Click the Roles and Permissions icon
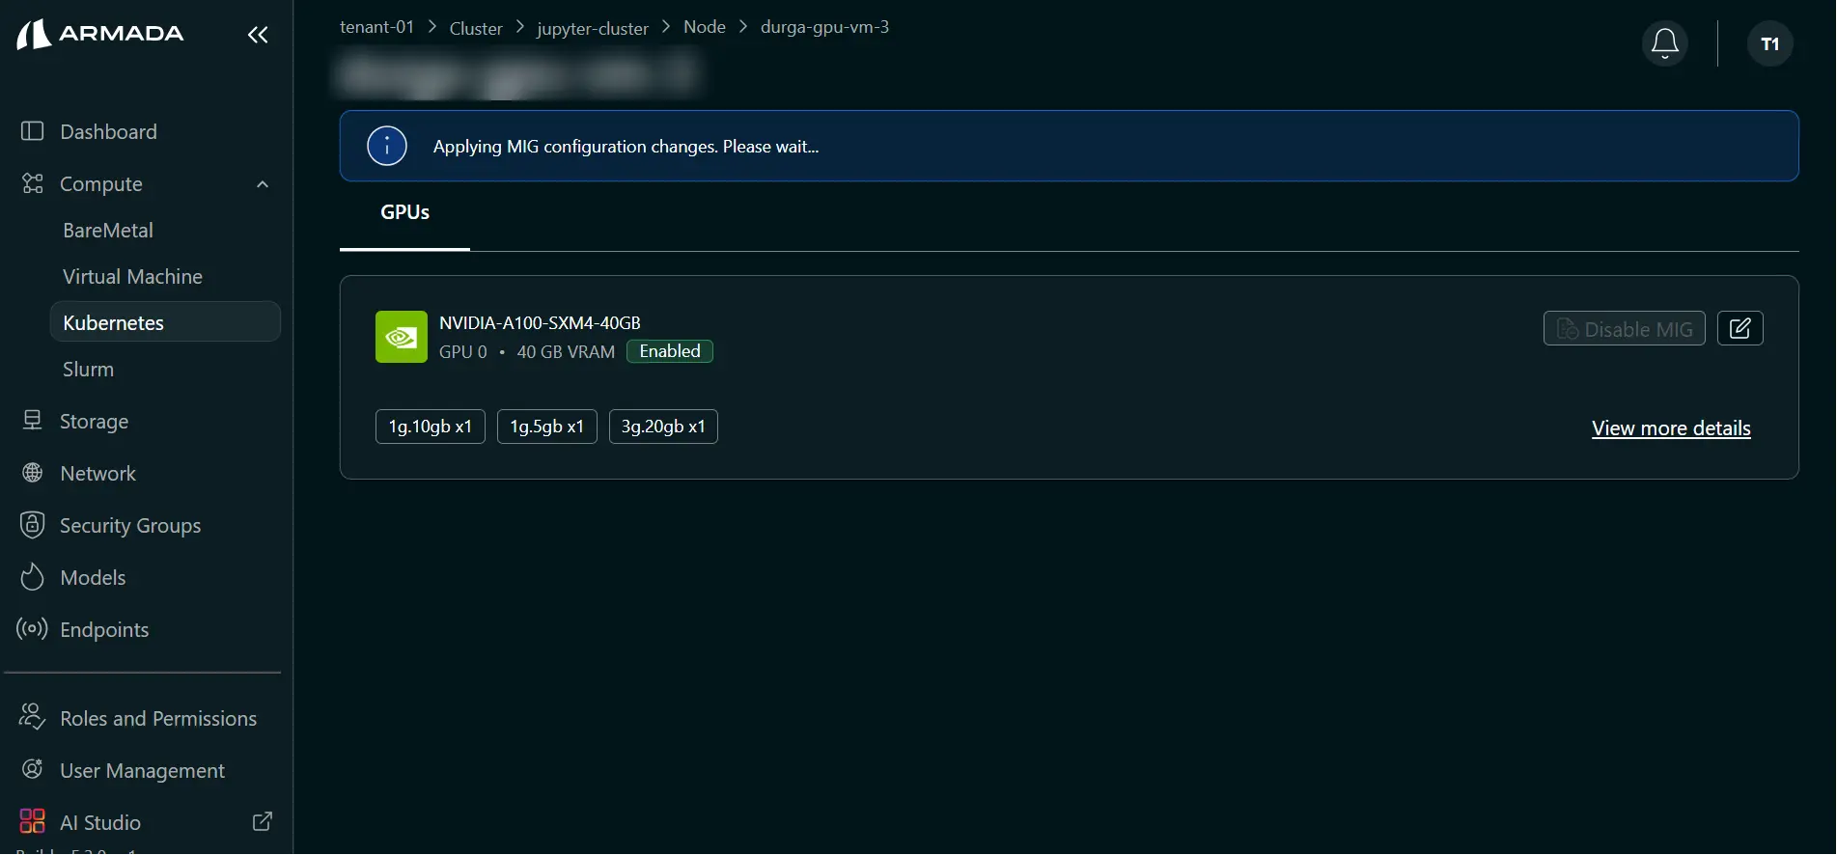Viewport: 1837px width, 855px height. (33, 717)
